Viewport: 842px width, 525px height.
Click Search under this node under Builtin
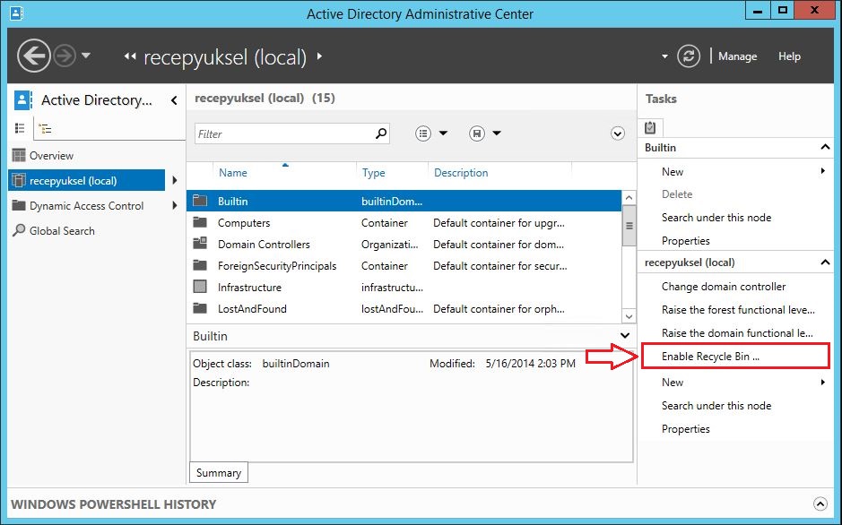pyautogui.click(x=716, y=217)
